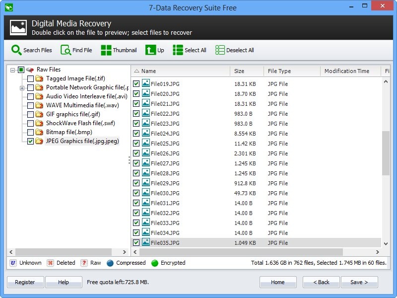Uncheck the File024.JPG checkbox
Image resolution: width=397 pixels, height=298 pixels.
(x=136, y=134)
